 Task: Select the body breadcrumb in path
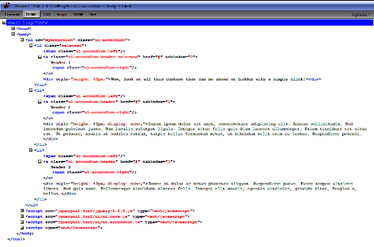point(111,6)
